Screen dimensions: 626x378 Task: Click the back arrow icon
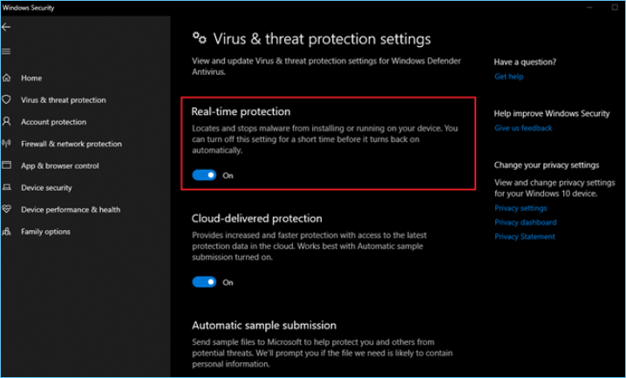tap(7, 27)
